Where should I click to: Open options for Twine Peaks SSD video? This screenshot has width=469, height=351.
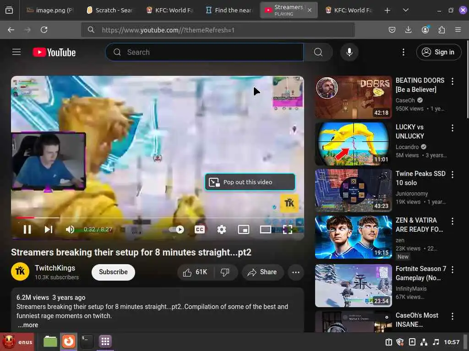pyautogui.click(x=452, y=174)
